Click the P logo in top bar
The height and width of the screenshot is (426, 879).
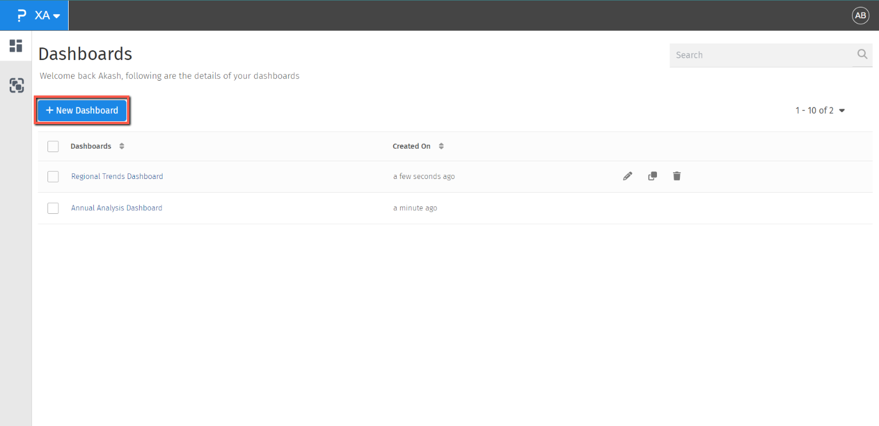pos(22,15)
